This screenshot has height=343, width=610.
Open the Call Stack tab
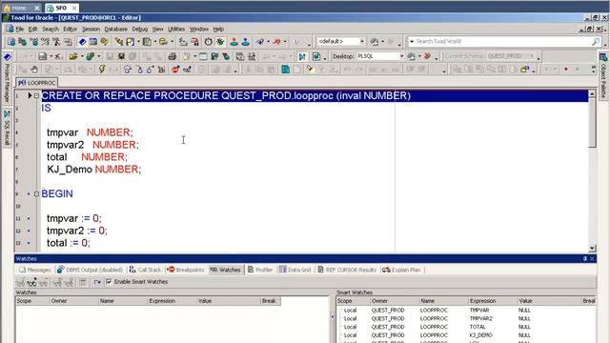coord(145,270)
